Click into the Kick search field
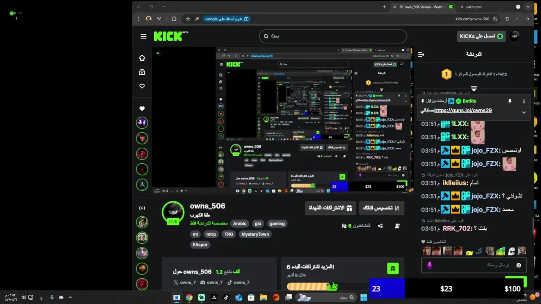Screen dimensions: 541x304 (333, 36)
